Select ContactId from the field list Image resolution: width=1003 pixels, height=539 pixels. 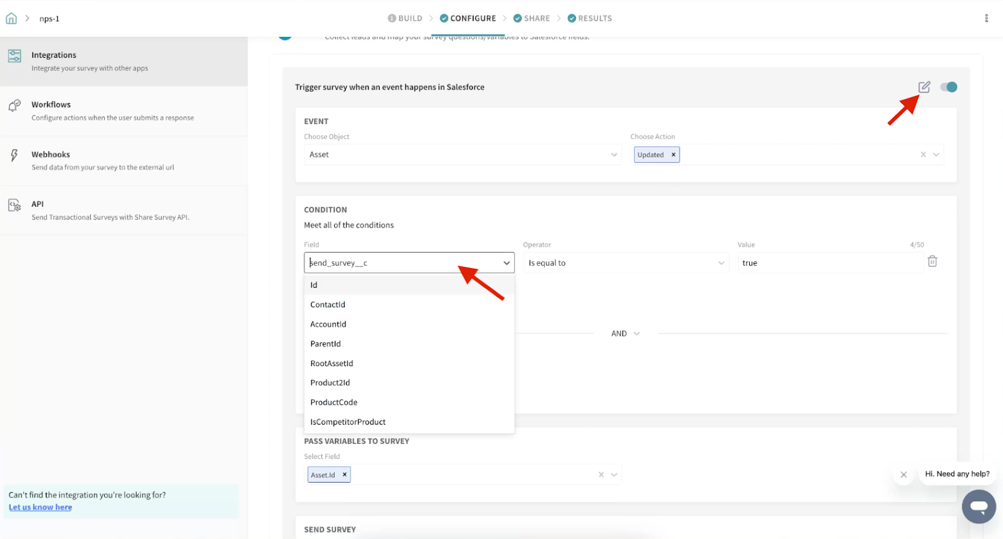tap(328, 305)
